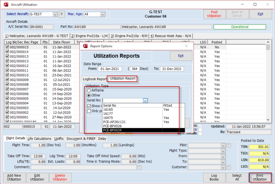Click the date range To field
The height and width of the screenshot is (184, 275).
coord(172,69)
